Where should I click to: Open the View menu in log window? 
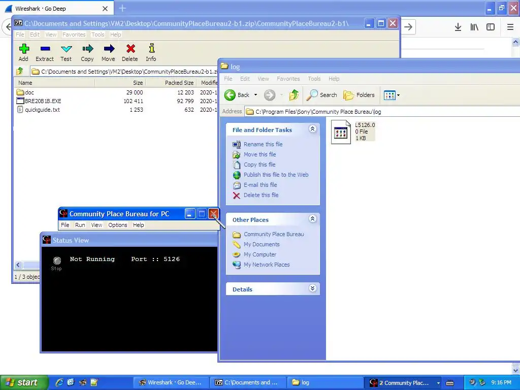click(263, 79)
